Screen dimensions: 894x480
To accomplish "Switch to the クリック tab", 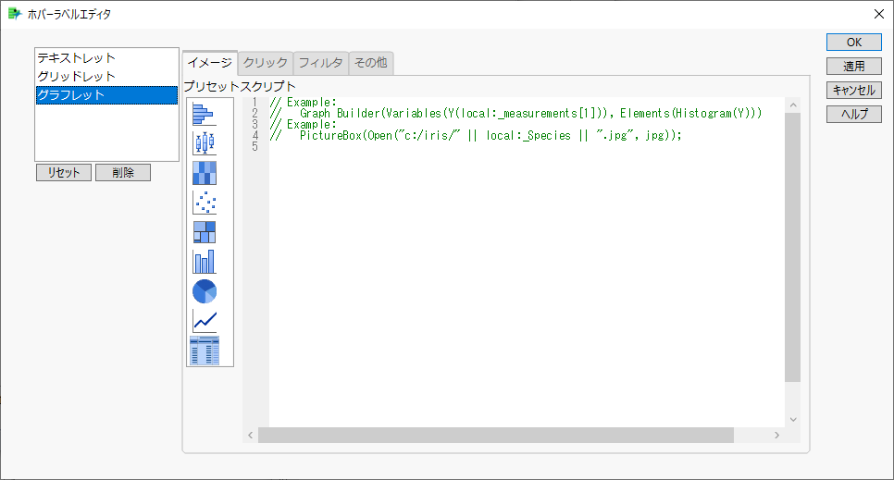I will (265, 63).
